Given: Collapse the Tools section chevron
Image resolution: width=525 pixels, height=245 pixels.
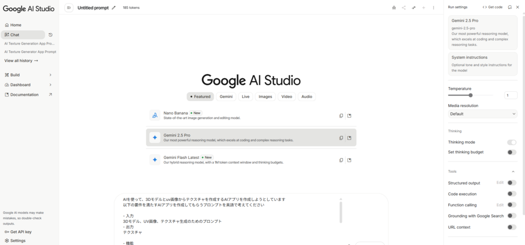Looking at the screenshot, I should 513,172.
